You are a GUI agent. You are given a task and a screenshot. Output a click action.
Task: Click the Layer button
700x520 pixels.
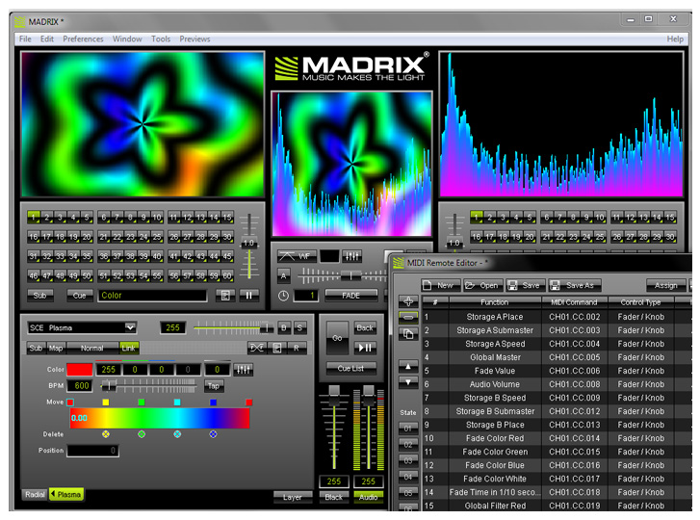[293, 497]
